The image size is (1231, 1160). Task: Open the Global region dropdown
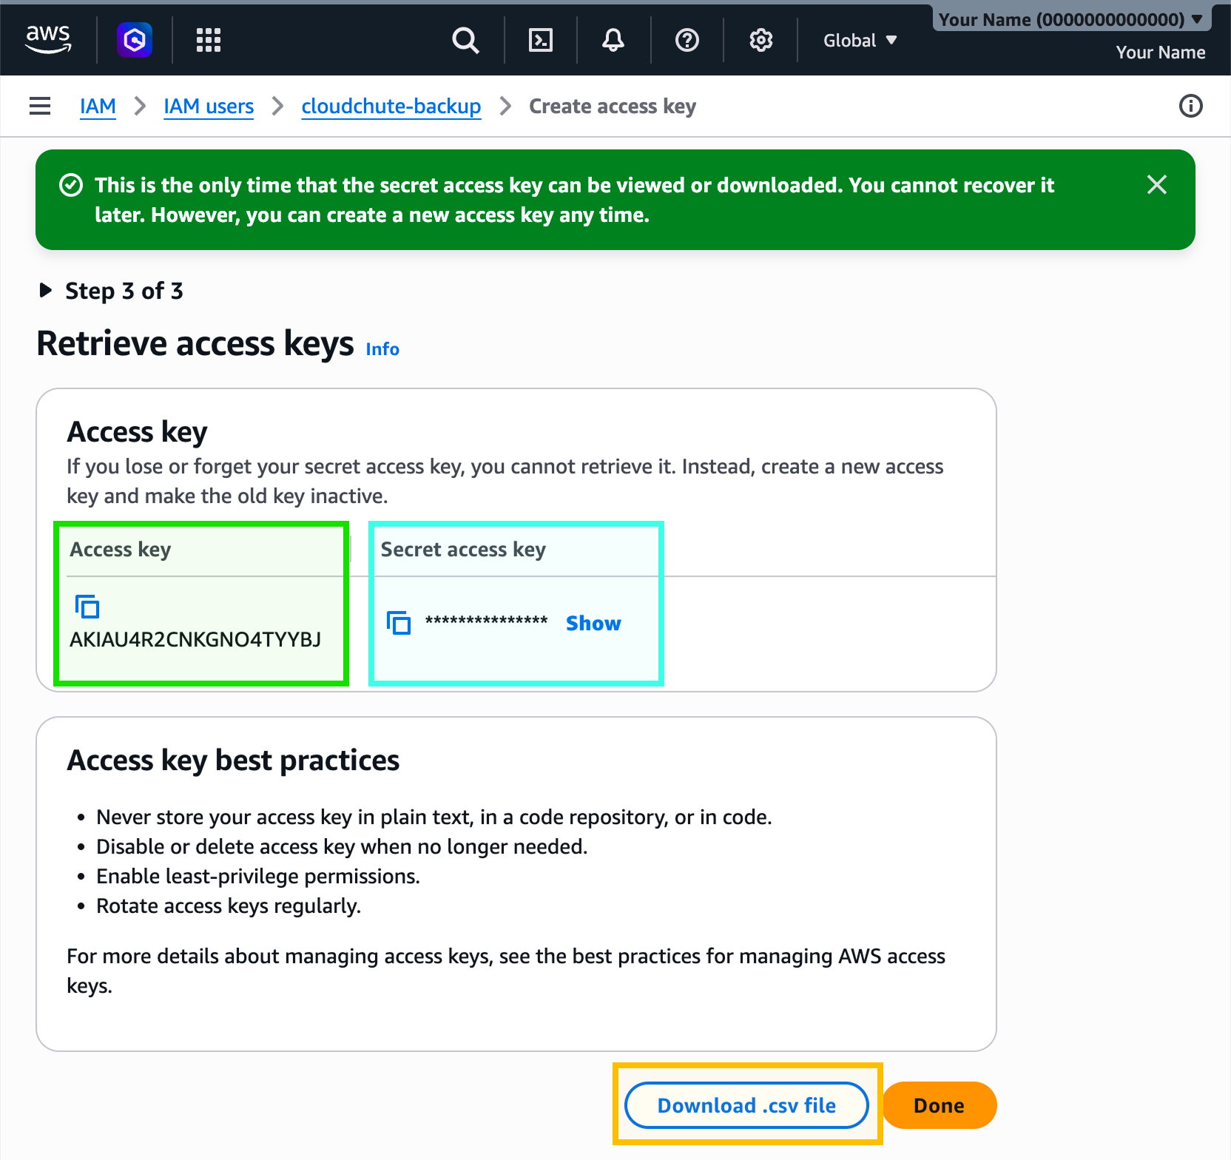click(860, 41)
